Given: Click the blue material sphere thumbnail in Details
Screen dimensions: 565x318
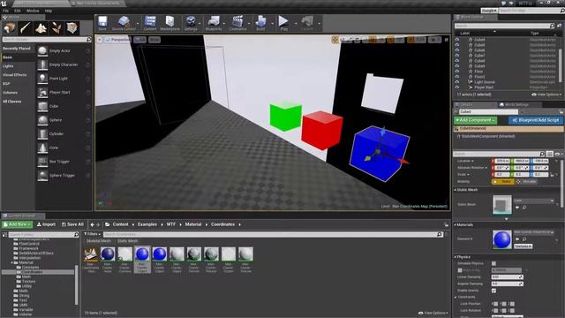Looking at the screenshot, I should [502, 239].
